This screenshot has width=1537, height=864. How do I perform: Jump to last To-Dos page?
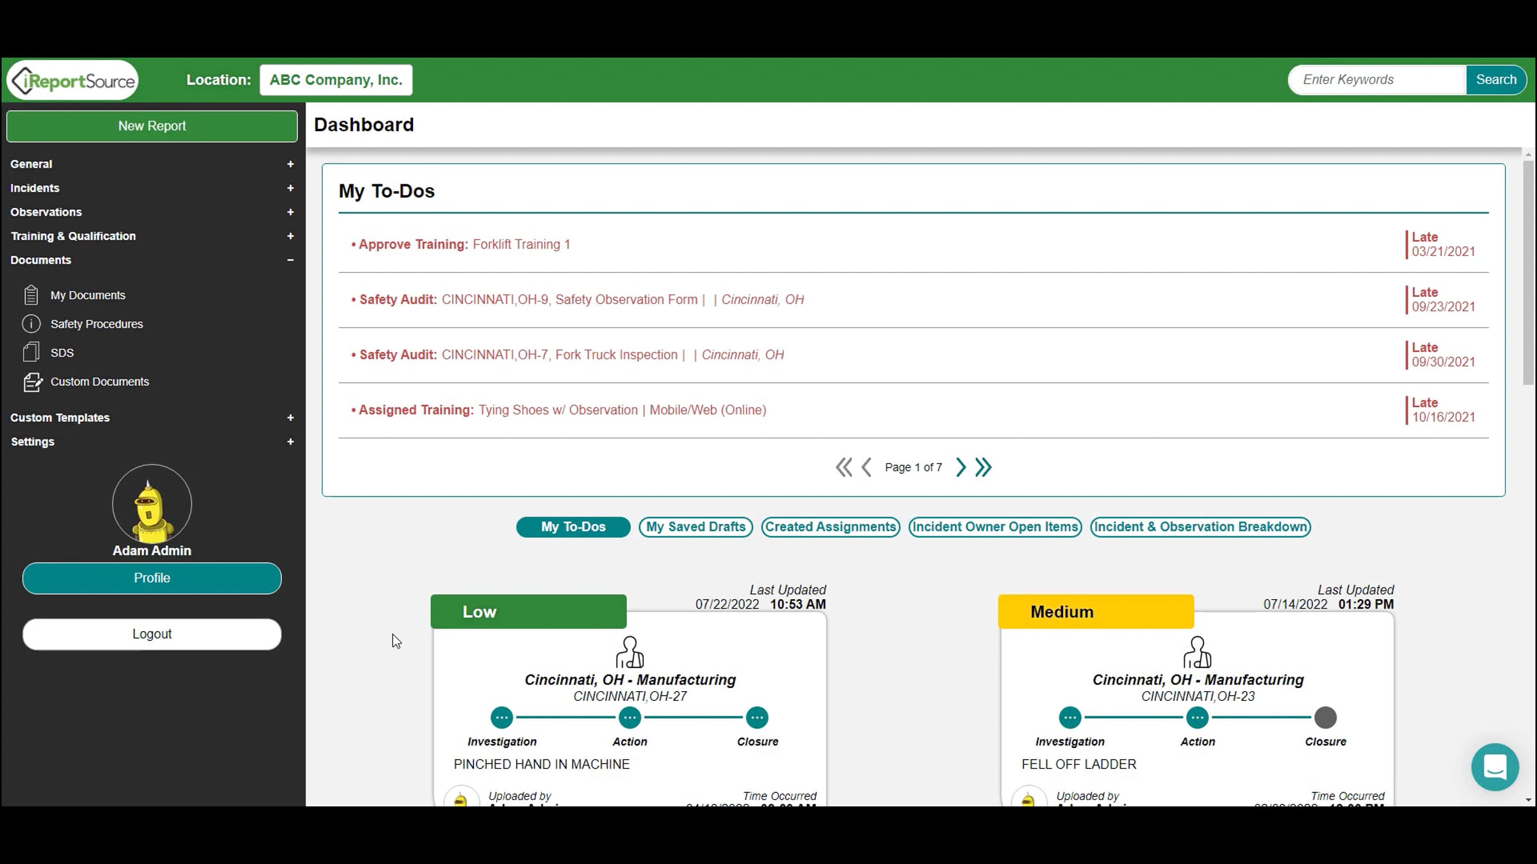point(983,467)
